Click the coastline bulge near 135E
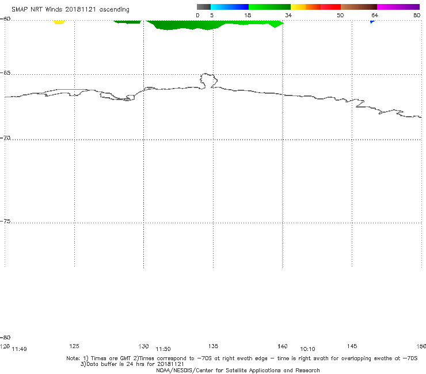Viewport: 426px width, 374px height. [208, 81]
